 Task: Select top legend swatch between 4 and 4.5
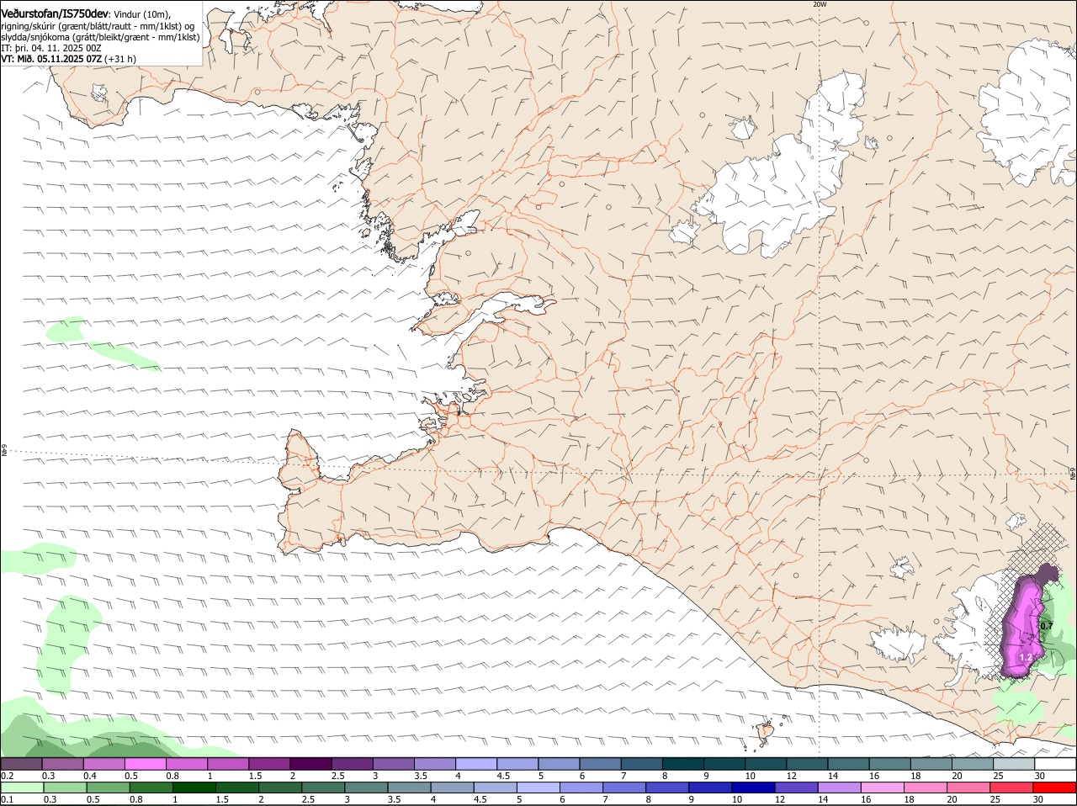pyautogui.click(x=477, y=764)
